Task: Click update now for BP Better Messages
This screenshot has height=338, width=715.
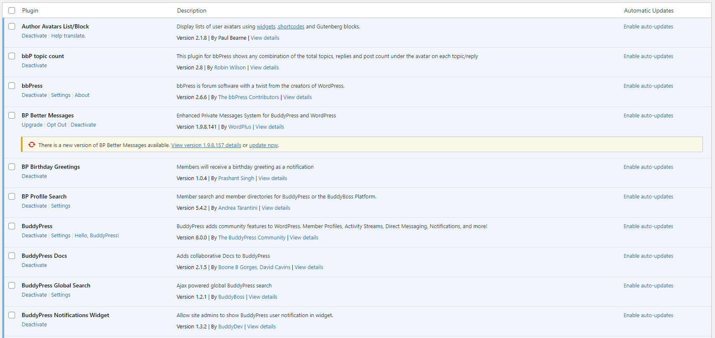Action: 263,145
